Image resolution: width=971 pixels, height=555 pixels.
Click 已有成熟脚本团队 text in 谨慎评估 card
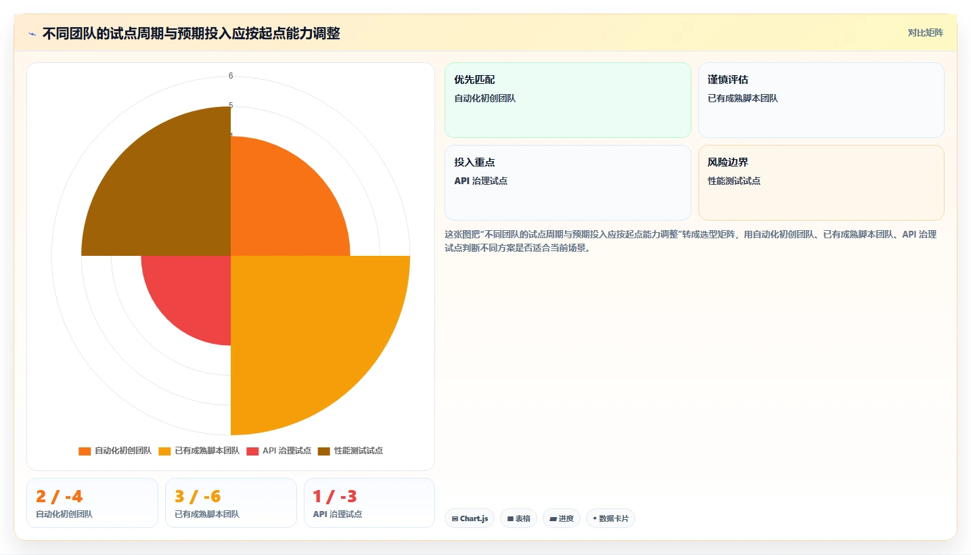(743, 98)
